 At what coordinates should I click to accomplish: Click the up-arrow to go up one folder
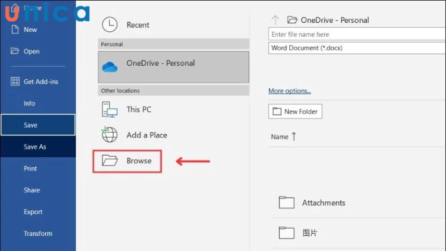[275, 20]
